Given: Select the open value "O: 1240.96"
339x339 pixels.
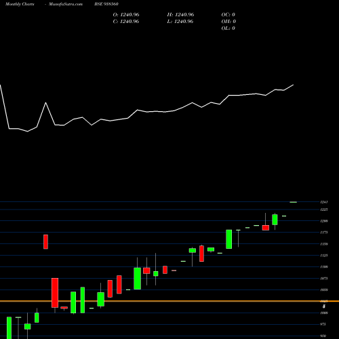Looking at the screenshot, I should [x=126, y=15].
